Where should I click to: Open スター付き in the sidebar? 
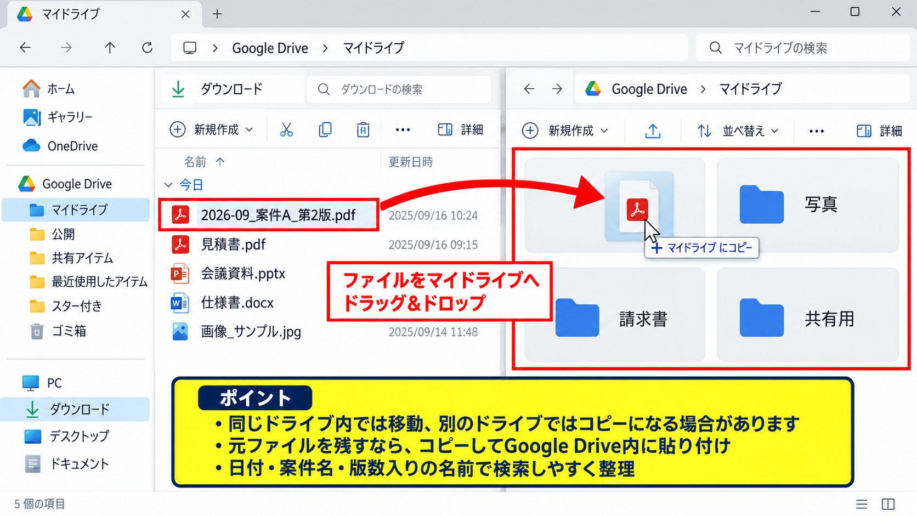click(x=66, y=305)
